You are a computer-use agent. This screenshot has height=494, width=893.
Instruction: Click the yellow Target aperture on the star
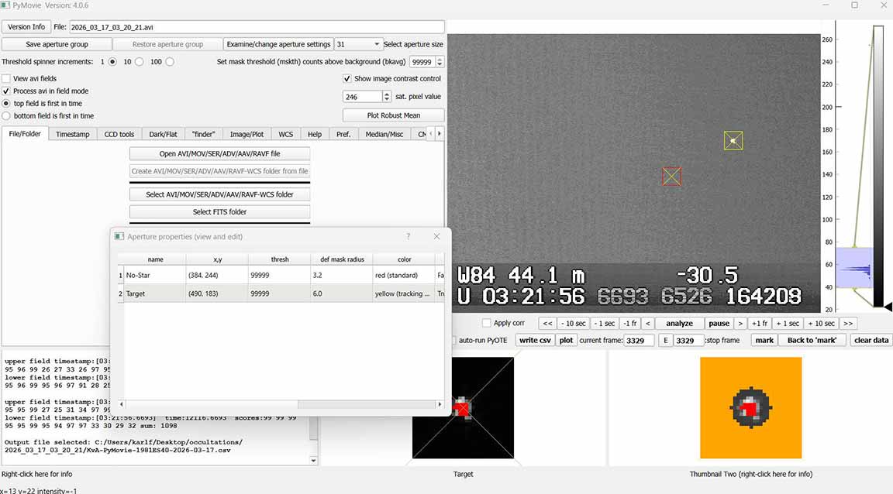(x=733, y=141)
